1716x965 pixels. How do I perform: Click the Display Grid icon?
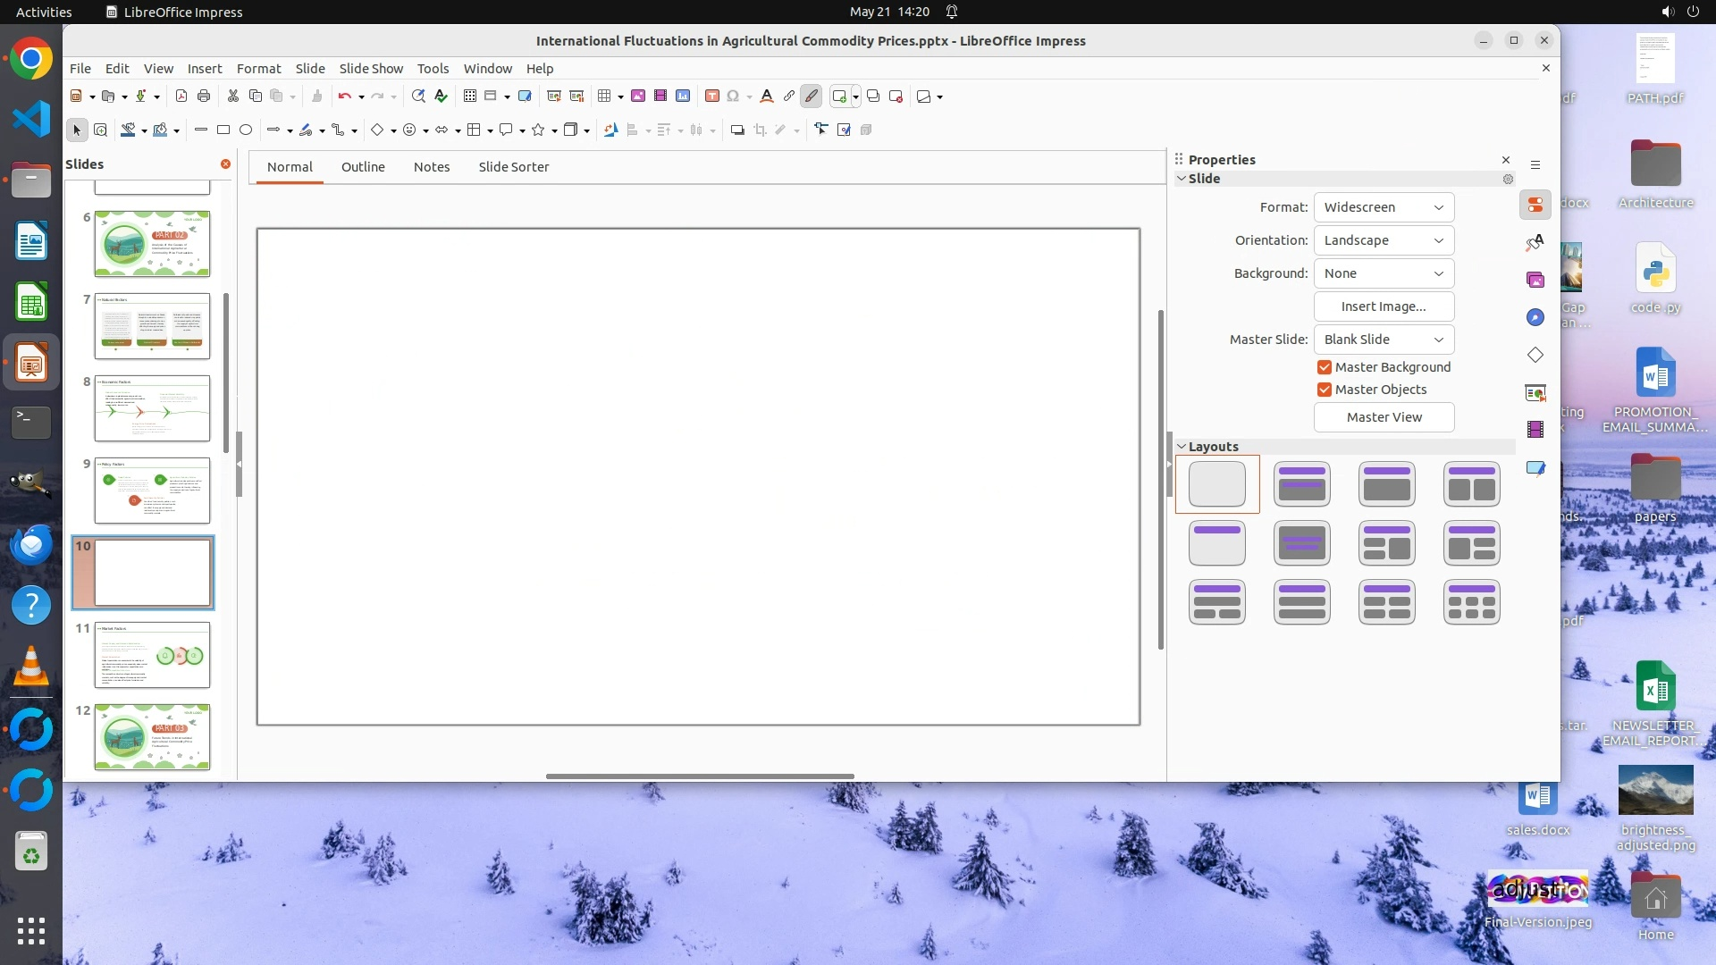click(x=469, y=96)
